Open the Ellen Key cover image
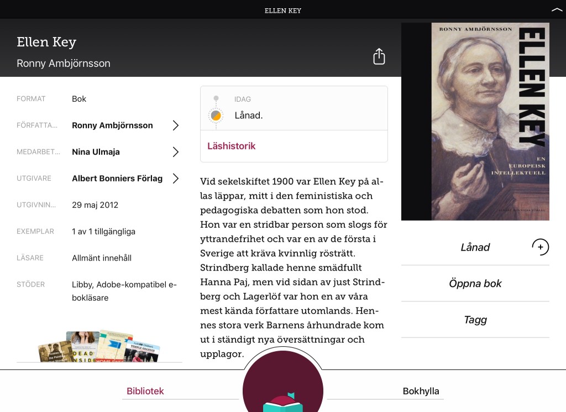 (x=475, y=121)
